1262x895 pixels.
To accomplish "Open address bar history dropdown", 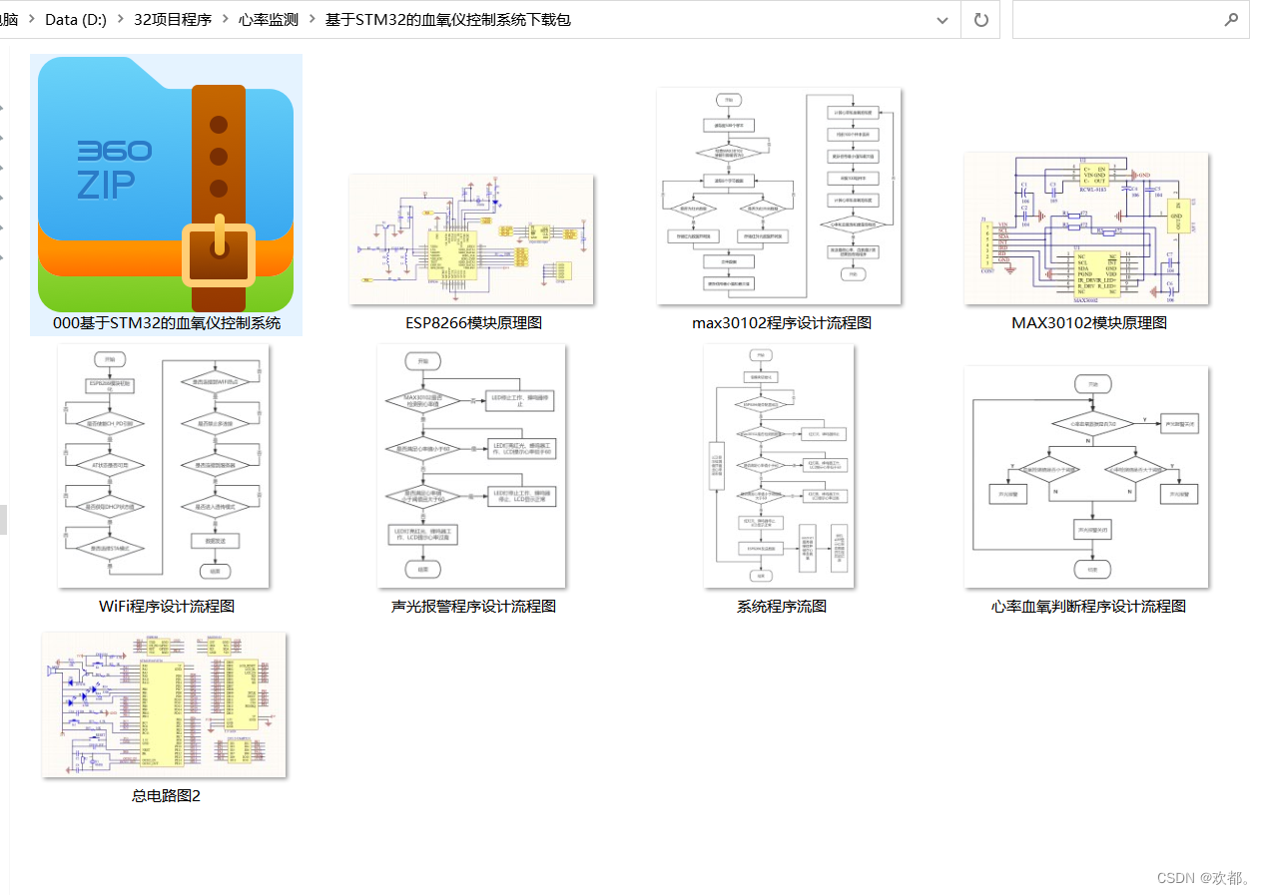I will (942, 19).
